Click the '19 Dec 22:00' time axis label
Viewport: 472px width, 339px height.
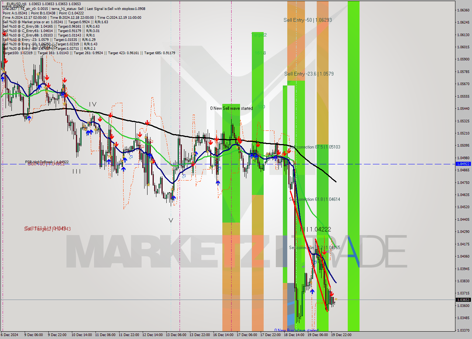(x=341, y=335)
